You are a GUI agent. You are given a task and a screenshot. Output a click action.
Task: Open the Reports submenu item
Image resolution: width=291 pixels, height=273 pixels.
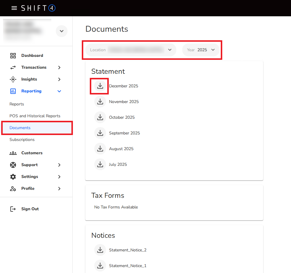17,104
